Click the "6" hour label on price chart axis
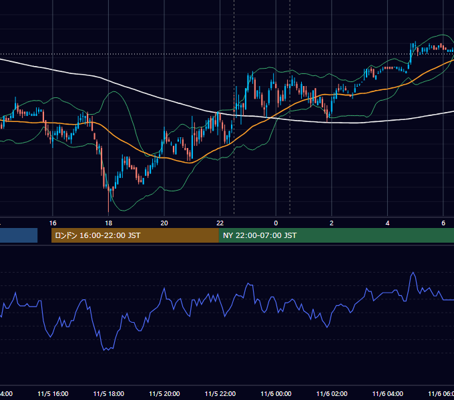The image size is (454, 400). 443,223
